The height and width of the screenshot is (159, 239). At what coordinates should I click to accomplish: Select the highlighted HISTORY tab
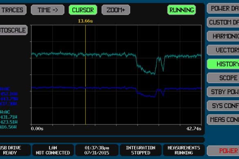tap(223, 64)
